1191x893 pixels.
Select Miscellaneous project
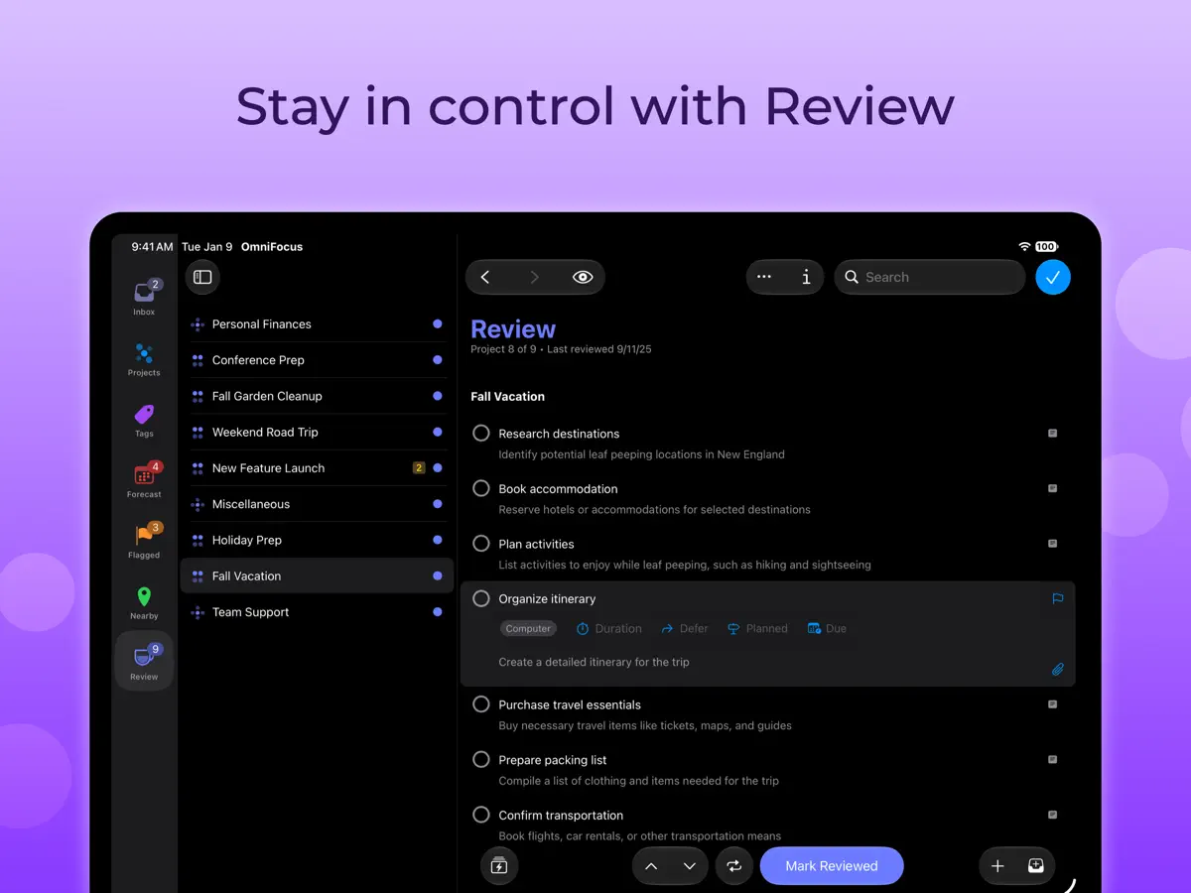tap(317, 504)
